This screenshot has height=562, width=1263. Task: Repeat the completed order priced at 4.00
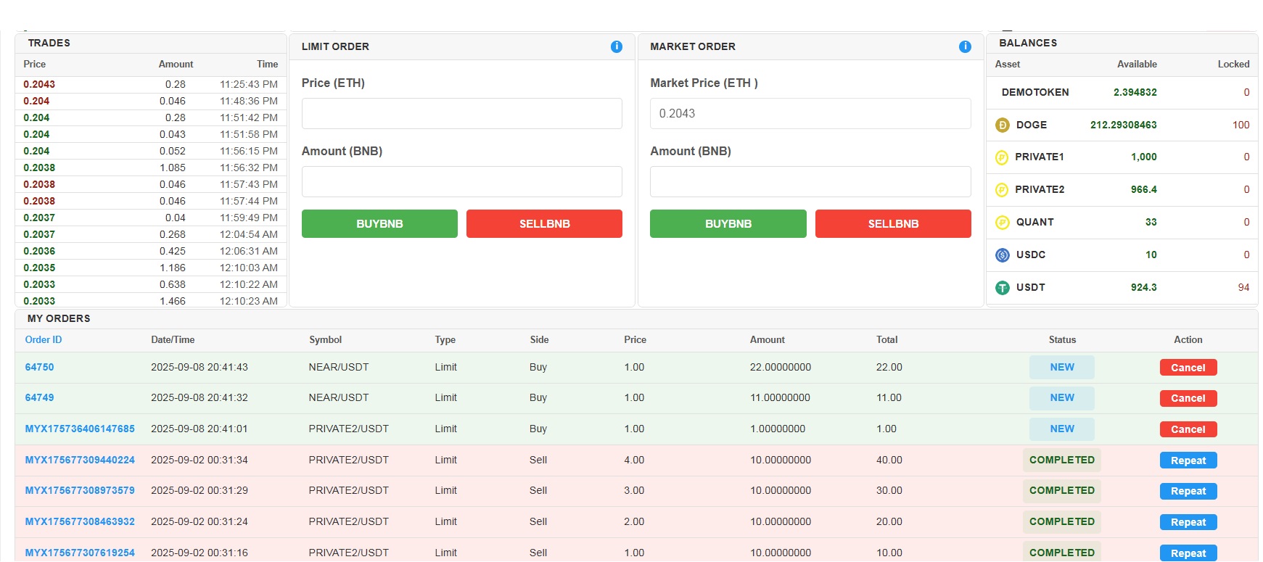coord(1188,460)
